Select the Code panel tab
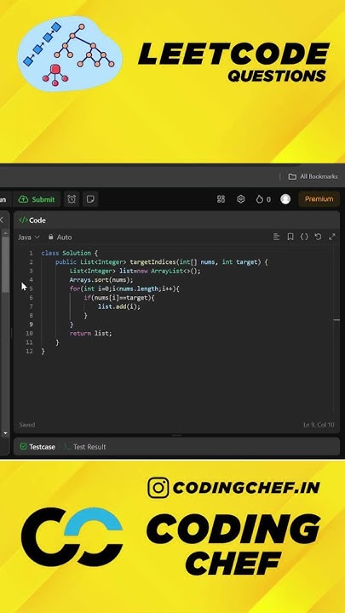Screen dimensions: 345x613 32,221
